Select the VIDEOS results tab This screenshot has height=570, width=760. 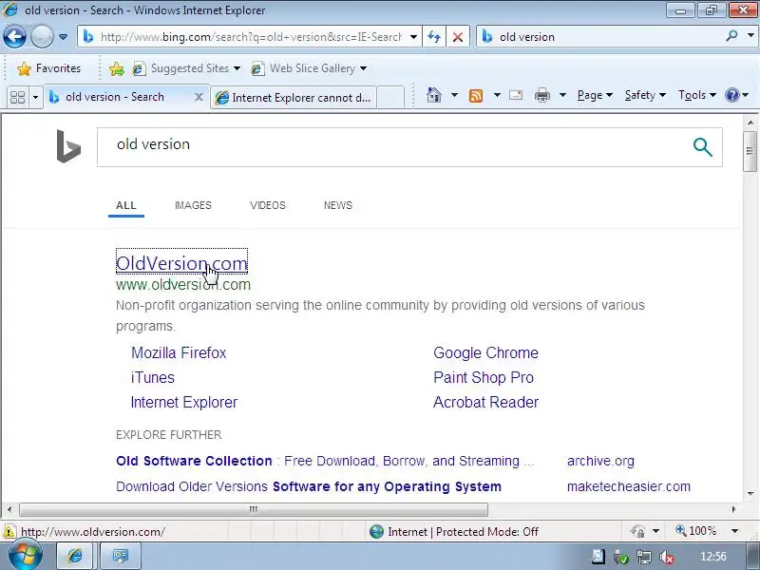[x=268, y=205]
